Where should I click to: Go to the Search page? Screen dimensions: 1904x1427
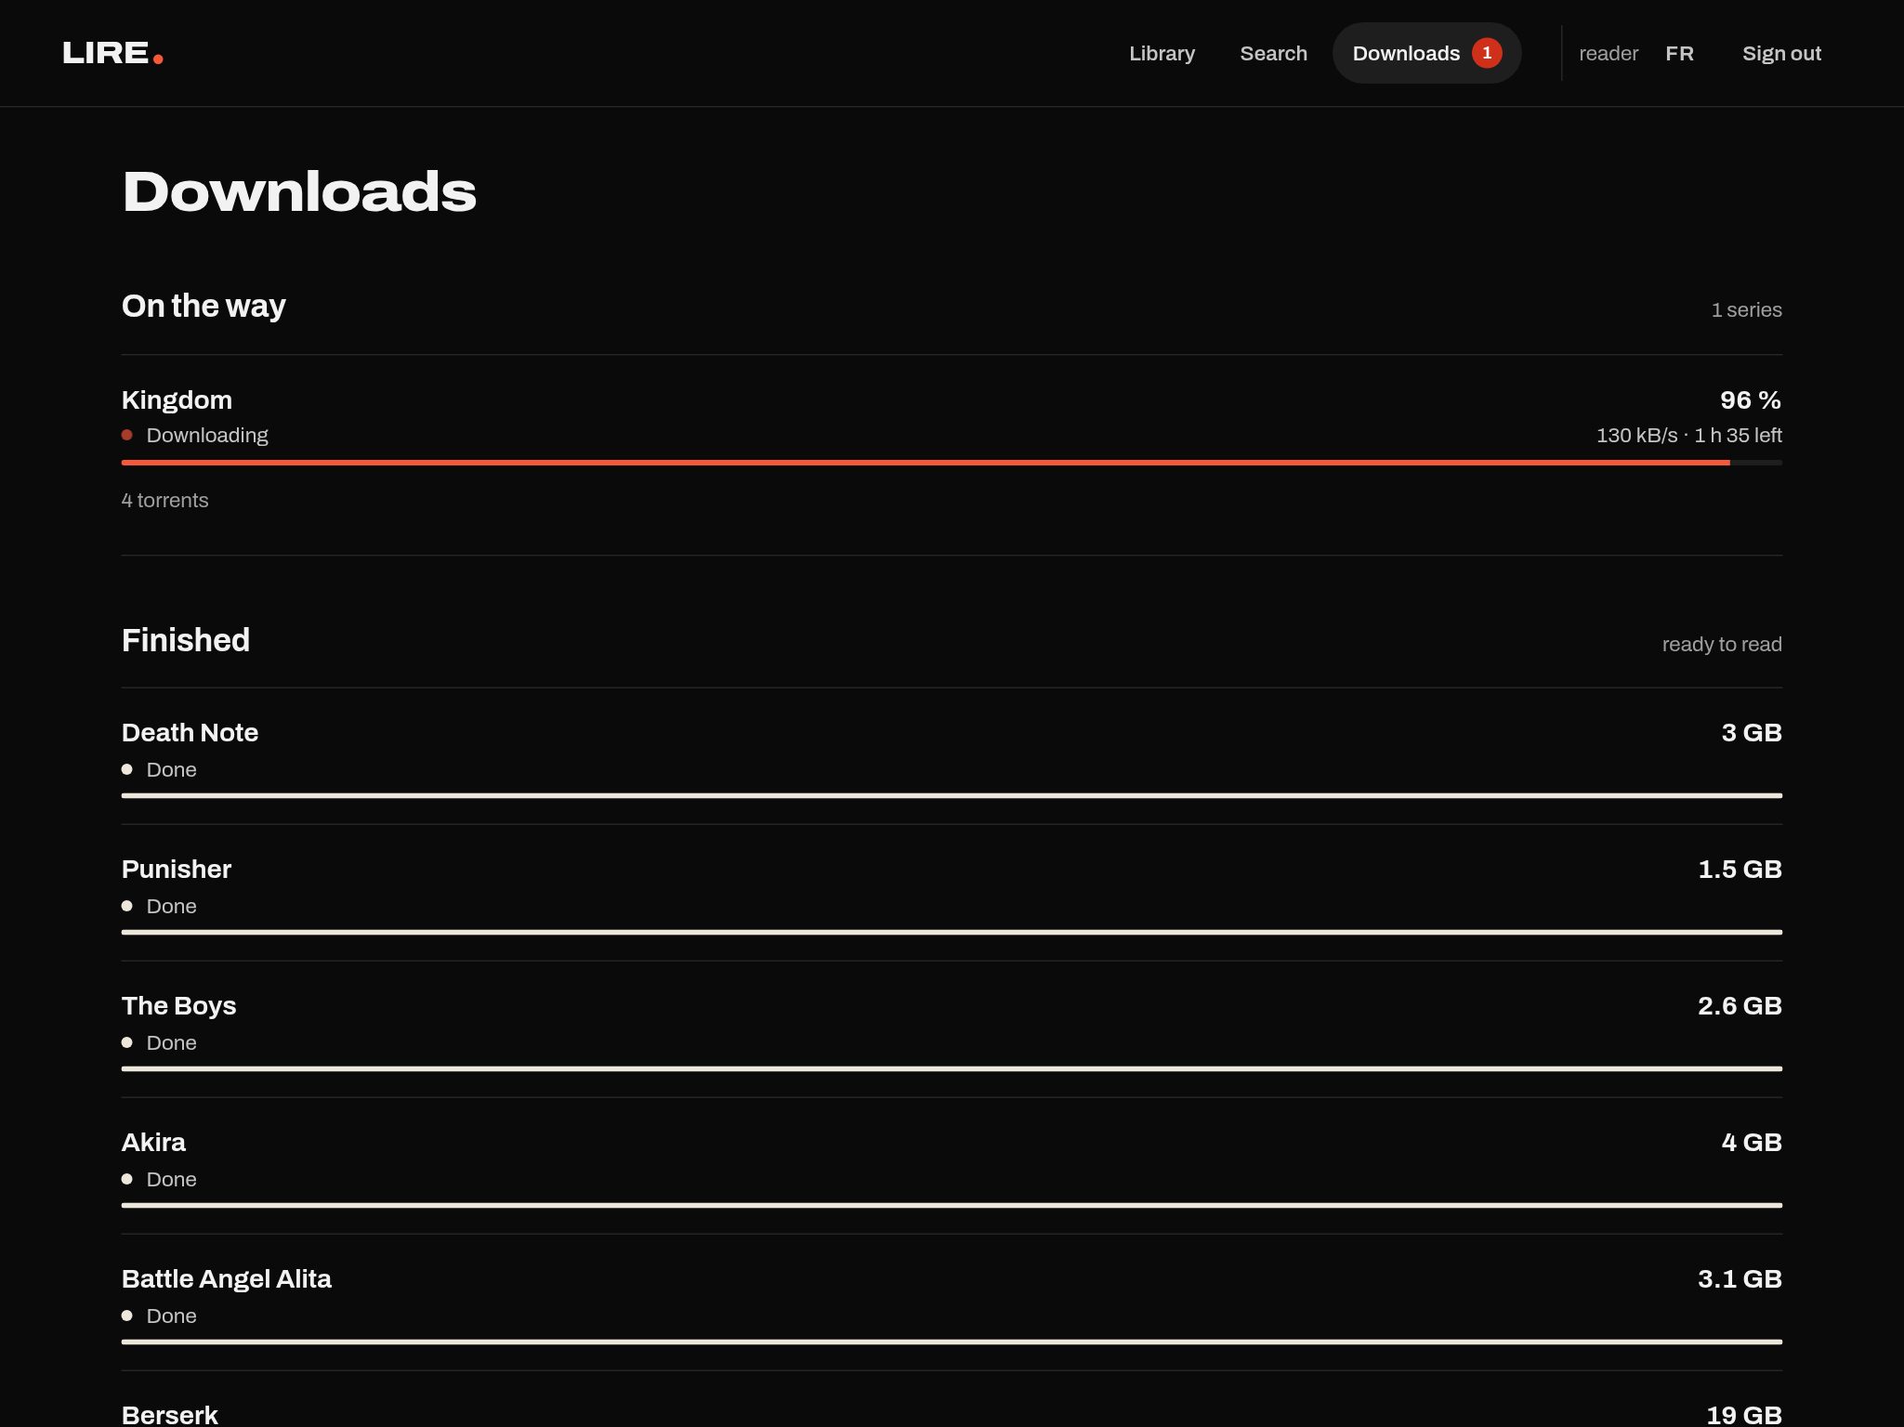point(1273,53)
